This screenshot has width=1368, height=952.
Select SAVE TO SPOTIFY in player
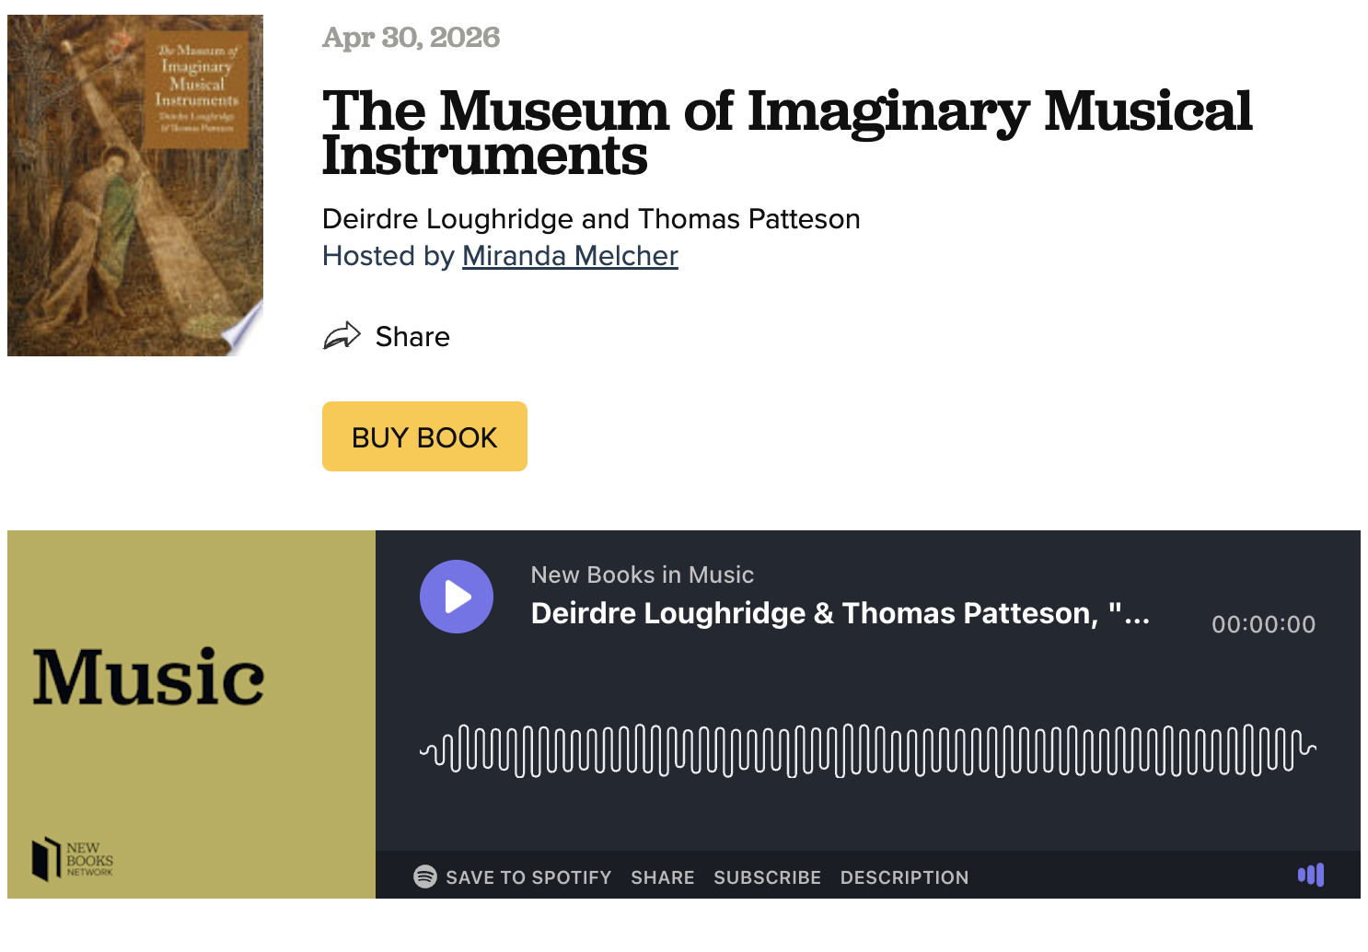[x=528, y=877]
